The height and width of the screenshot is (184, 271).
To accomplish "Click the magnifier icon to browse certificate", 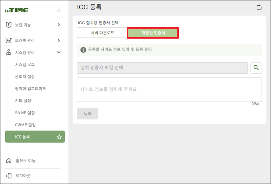I will pyautogui.click(x=256, y=68).
